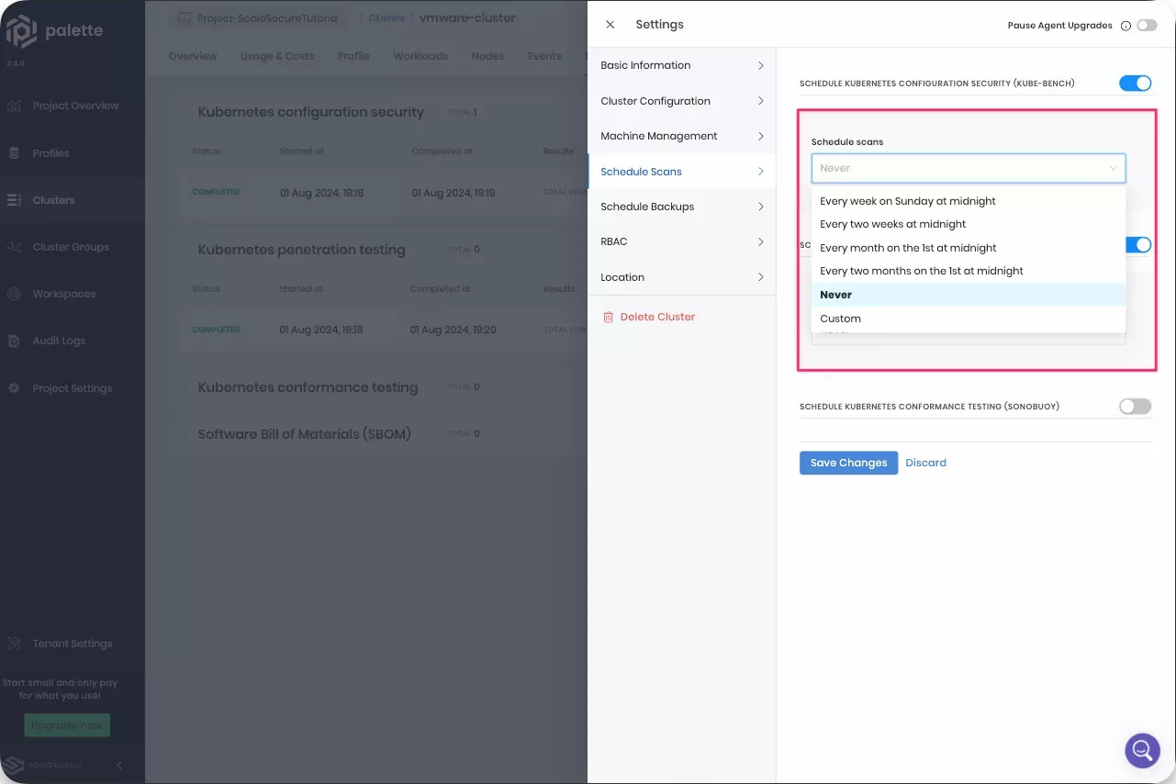Close the Settings panel with X icon

(x=610, y=25)
